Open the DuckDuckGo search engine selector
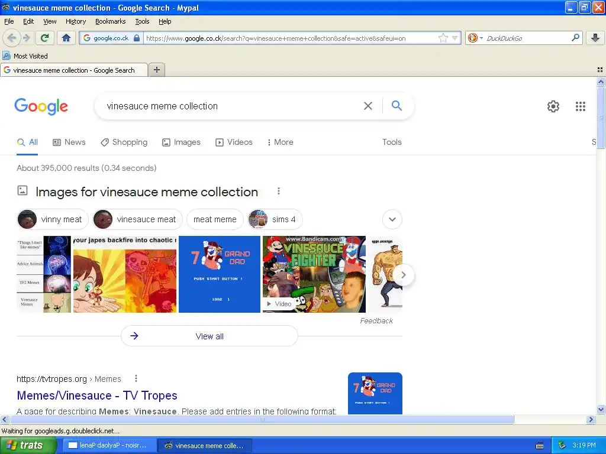The image size is (606, 454). click(x=475, y=38)
